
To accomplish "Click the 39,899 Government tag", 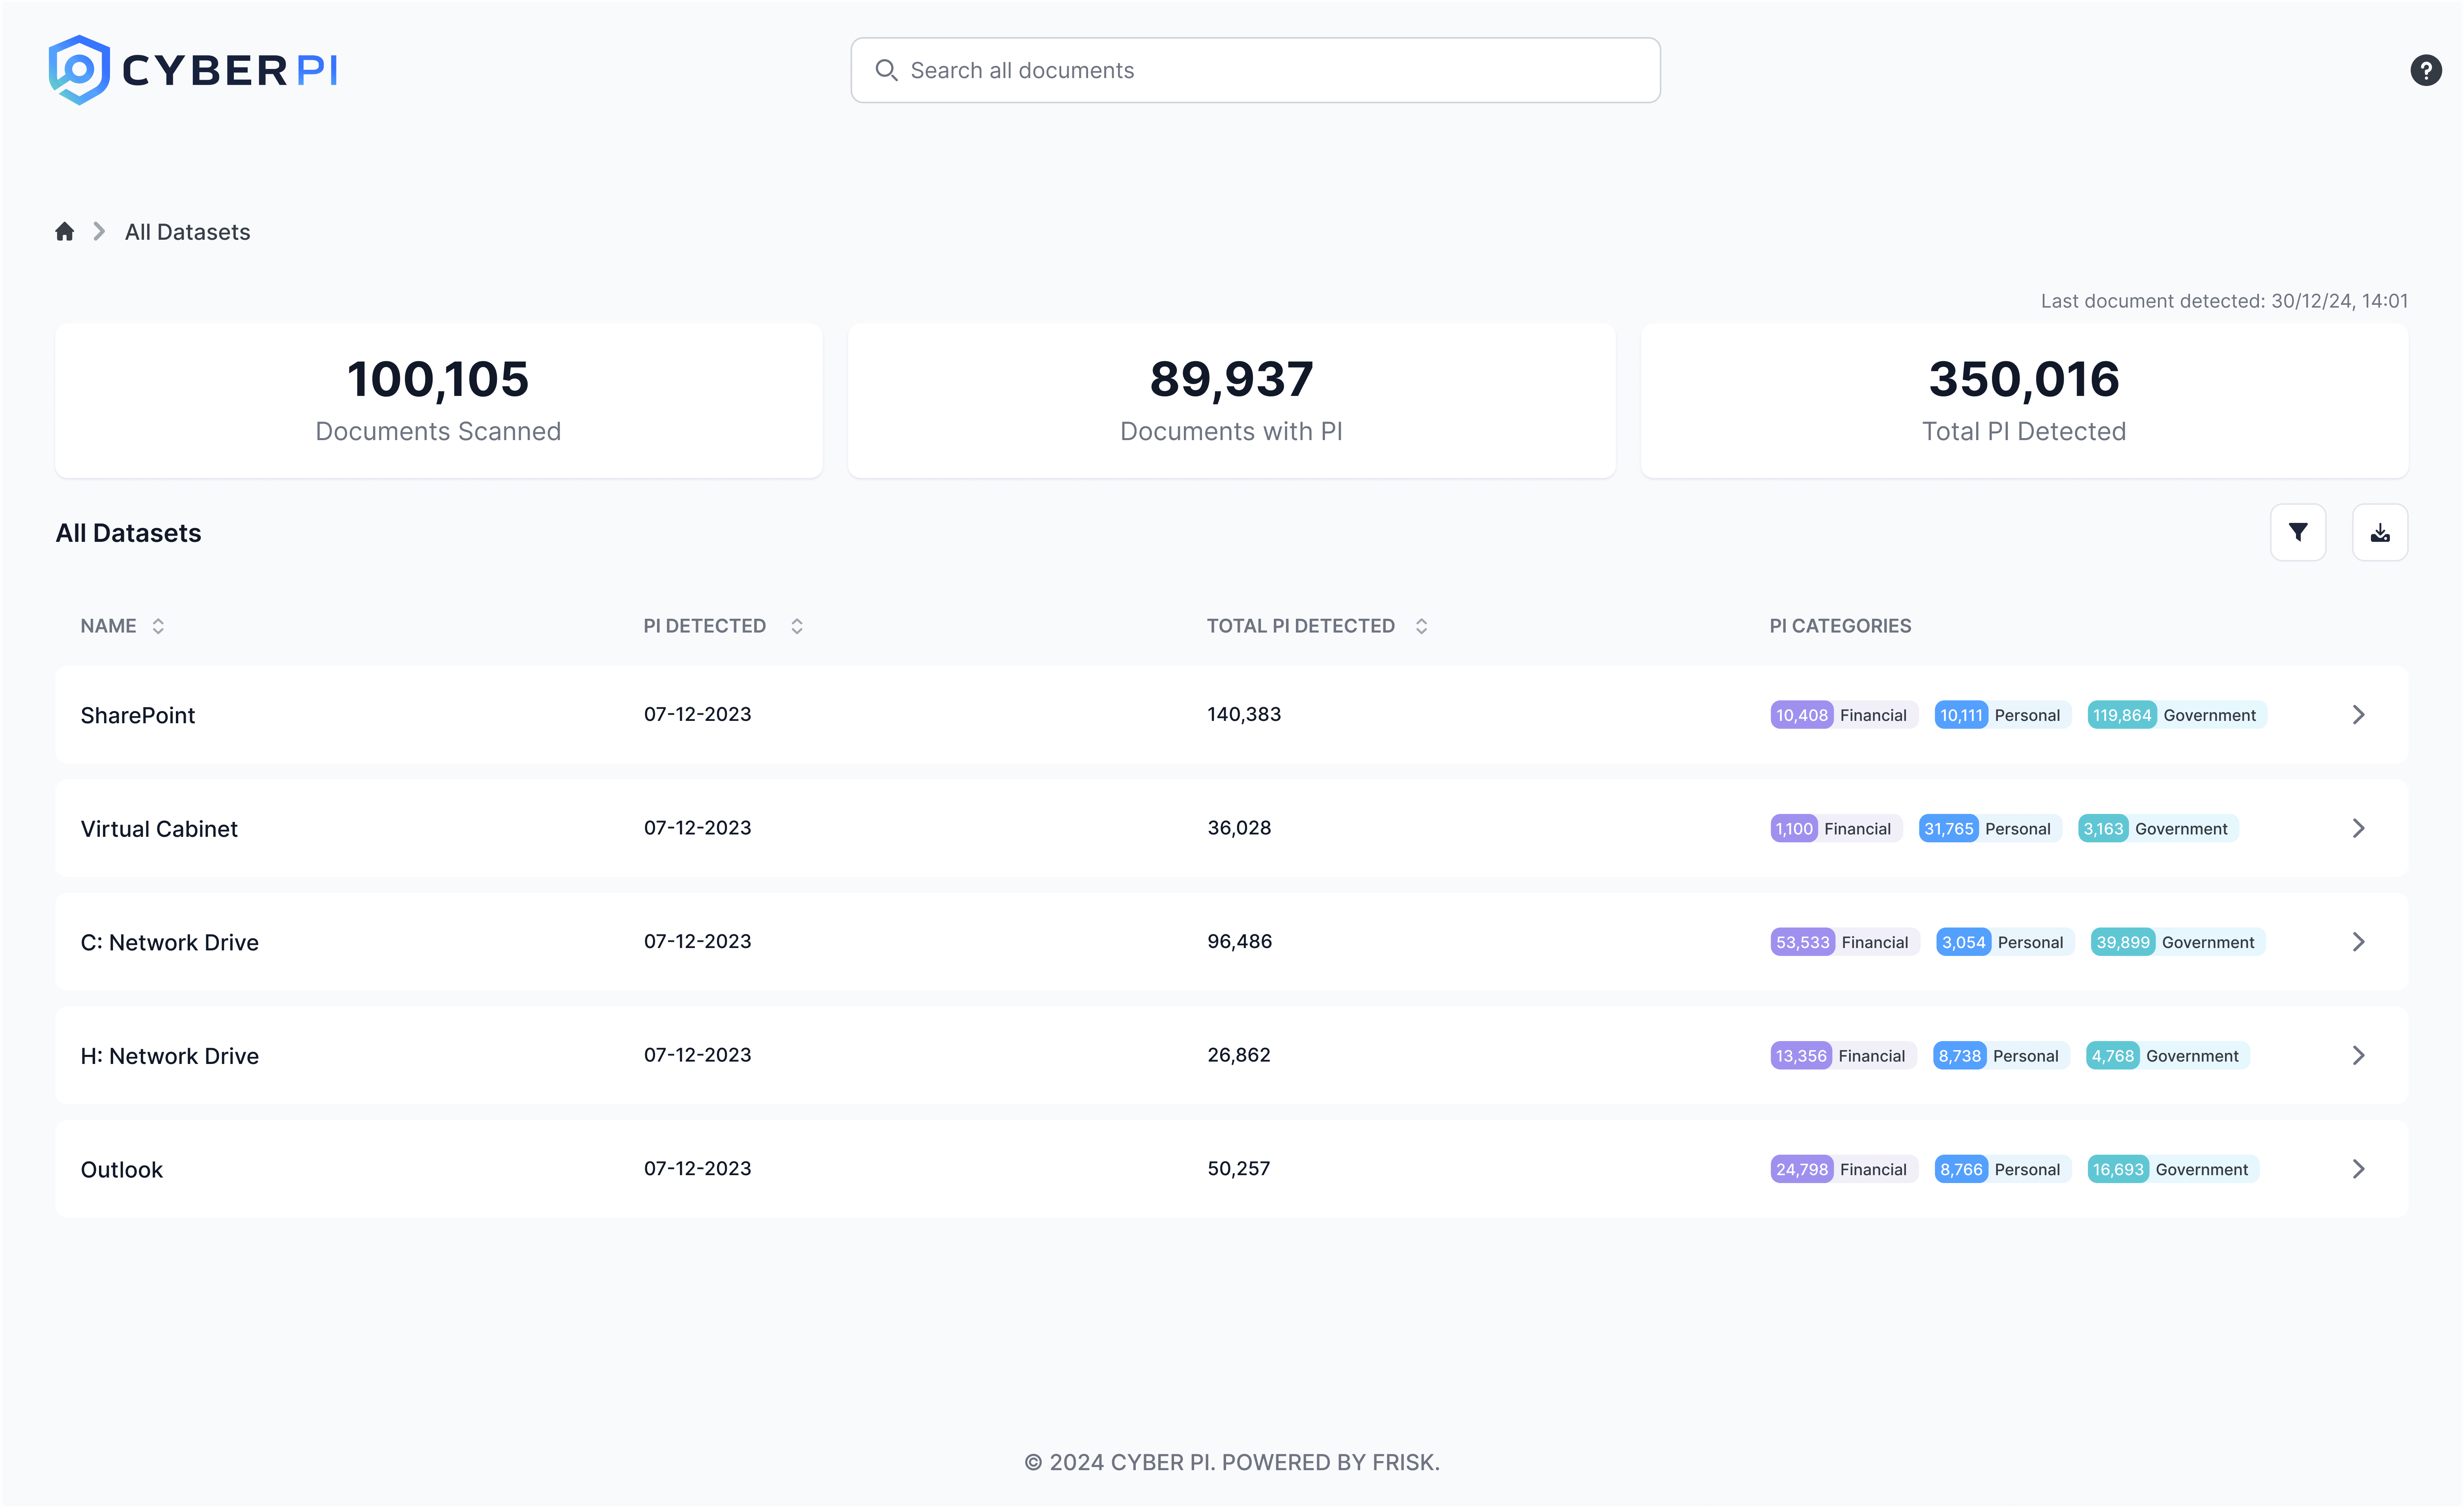I will click(x=2178, y=942).
